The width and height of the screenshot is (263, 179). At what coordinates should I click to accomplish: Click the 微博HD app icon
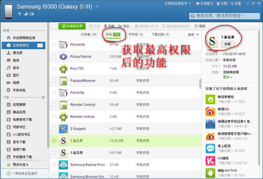(x=210, y=112)
